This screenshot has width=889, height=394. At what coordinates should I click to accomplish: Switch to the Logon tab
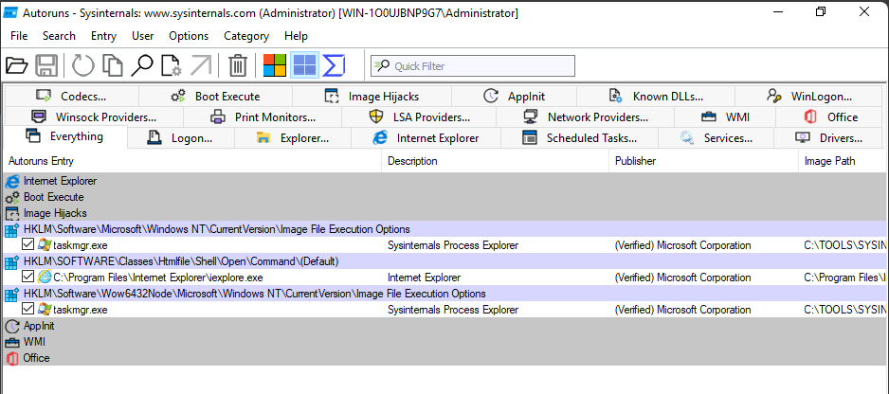181,137
